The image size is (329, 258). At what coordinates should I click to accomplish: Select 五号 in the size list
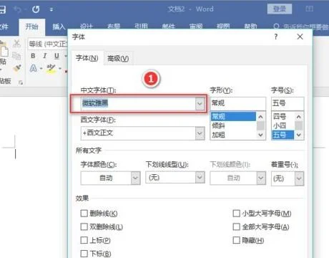[283, 135]
